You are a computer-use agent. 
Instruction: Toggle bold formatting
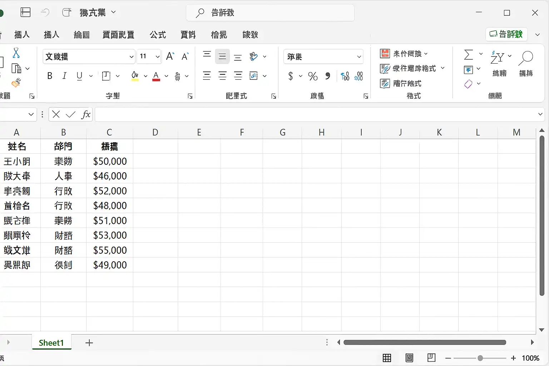coord(50,76)
